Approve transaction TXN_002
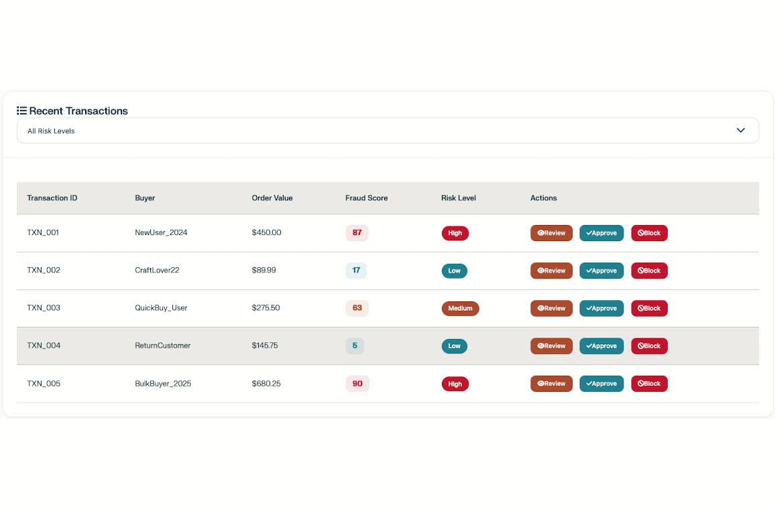775x509 pixels. coord(601,271)
